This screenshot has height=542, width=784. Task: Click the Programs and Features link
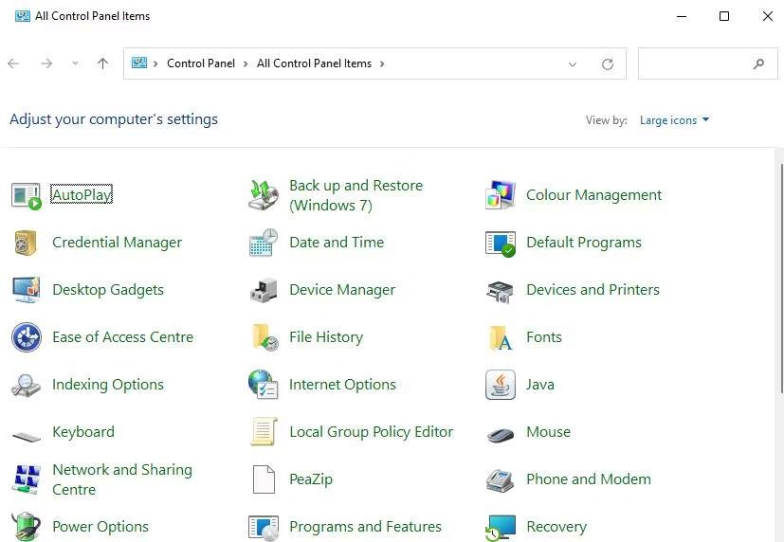pyautogui.click(x=365, y=527)
